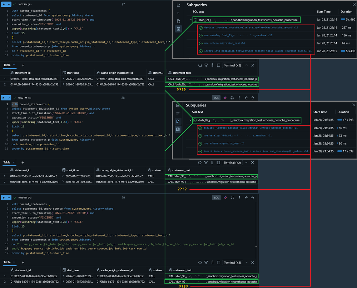
Task: Select the subqueries list icon in lower panel sidebar
Action: coord(178,129)
